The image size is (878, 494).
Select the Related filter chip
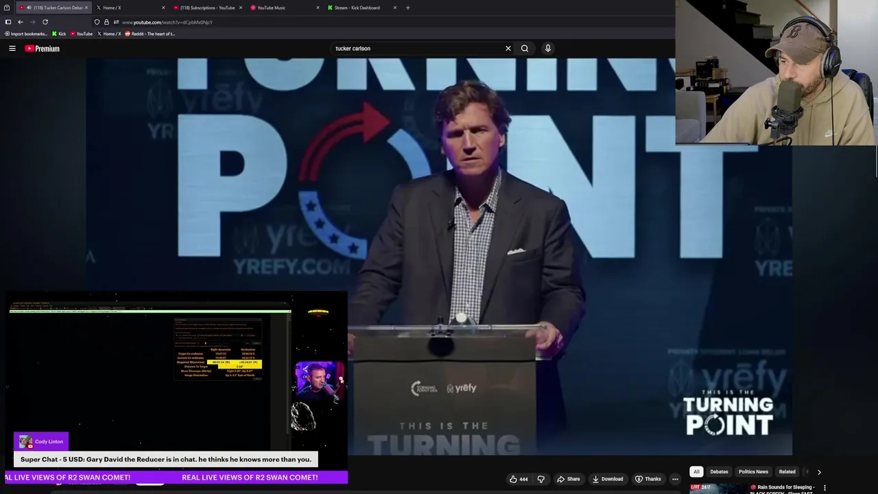pyautogui.click(x=787, y=471)
